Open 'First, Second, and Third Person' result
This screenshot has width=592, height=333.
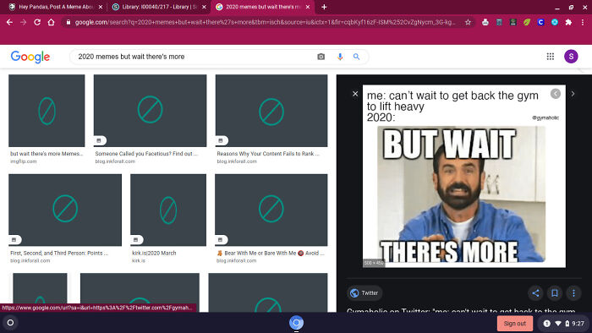[59, 253]
